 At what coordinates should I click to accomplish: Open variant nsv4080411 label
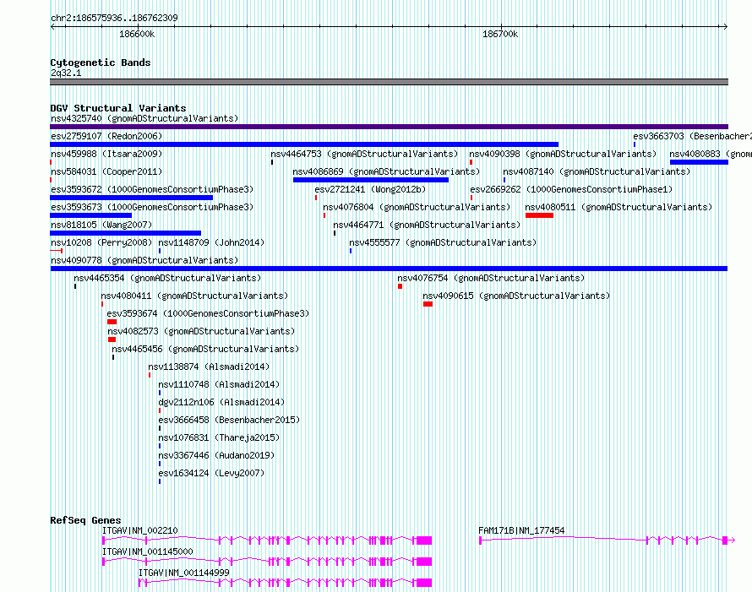pos(194,296)
